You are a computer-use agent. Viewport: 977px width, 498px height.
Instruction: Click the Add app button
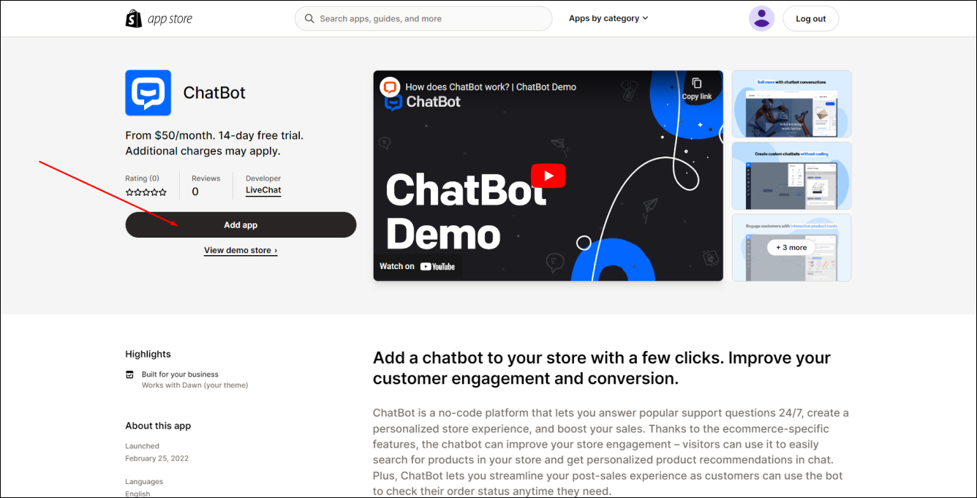coord(241,225)
